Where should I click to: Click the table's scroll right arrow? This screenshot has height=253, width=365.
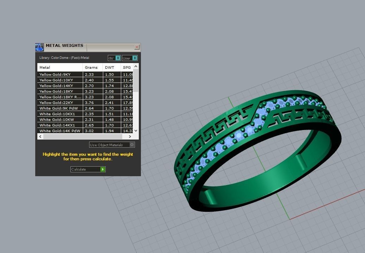pyautogui.click(x=130, y=136)
